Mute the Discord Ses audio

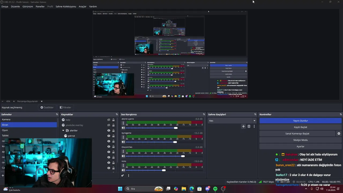pos(123,156)
